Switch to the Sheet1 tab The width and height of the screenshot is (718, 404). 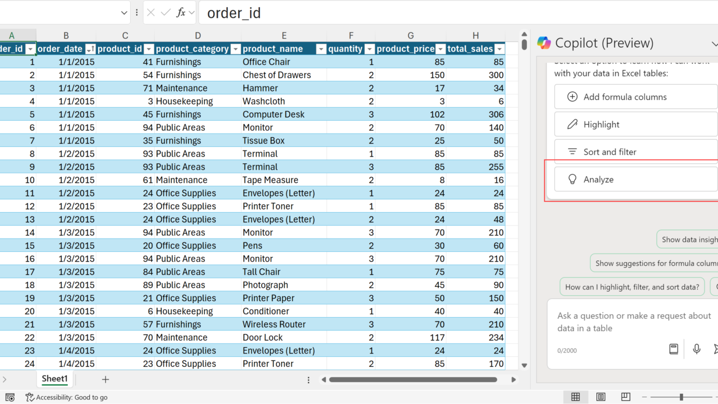pyautogui.click(x=54, y=379)
